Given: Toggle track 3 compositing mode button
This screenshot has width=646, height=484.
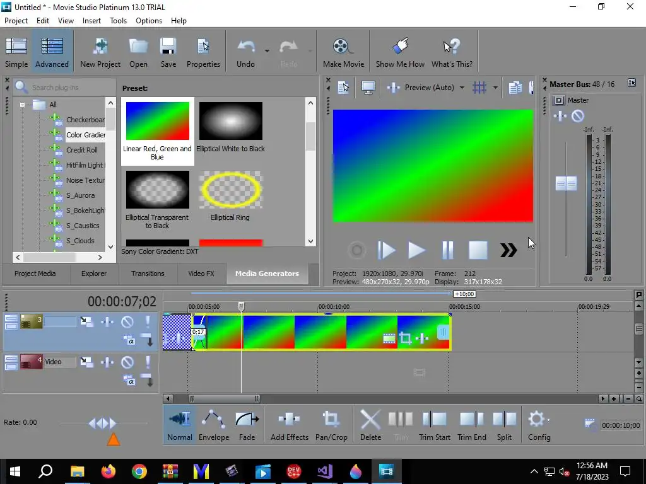Looking at the screenshot, I should (129, 341).
